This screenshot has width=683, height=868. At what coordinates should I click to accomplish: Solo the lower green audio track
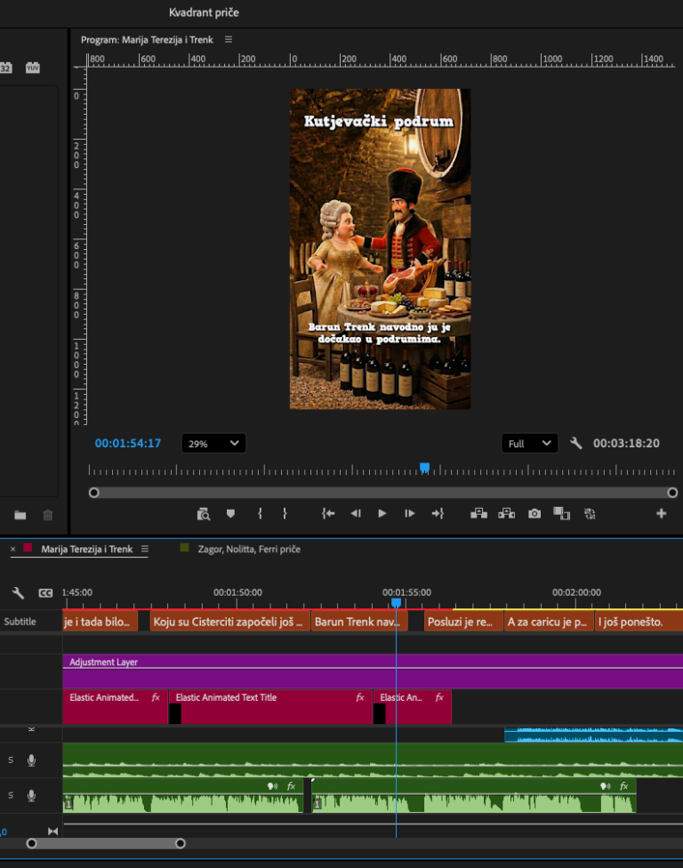(x=11, y=795)
